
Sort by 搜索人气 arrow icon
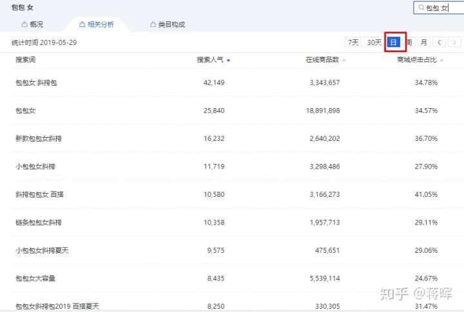229,60
